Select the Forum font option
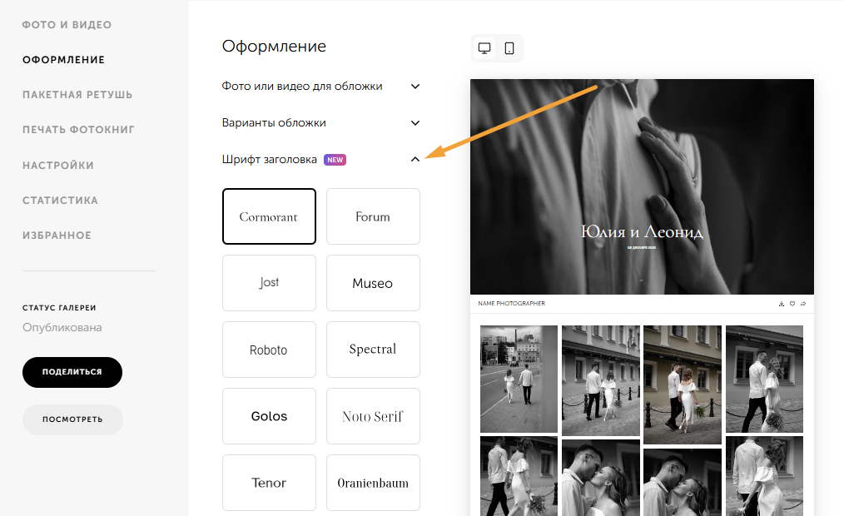844x516 pixels. [373, 216]
